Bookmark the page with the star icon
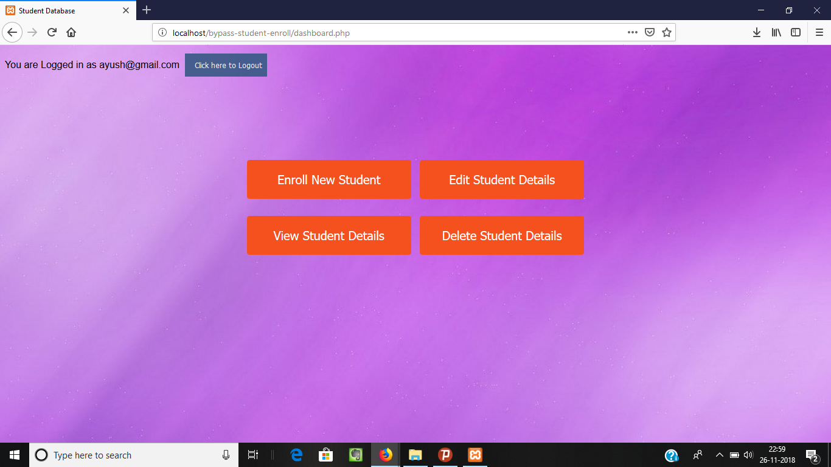The image size is (831, 467). [x=666, y=32]
